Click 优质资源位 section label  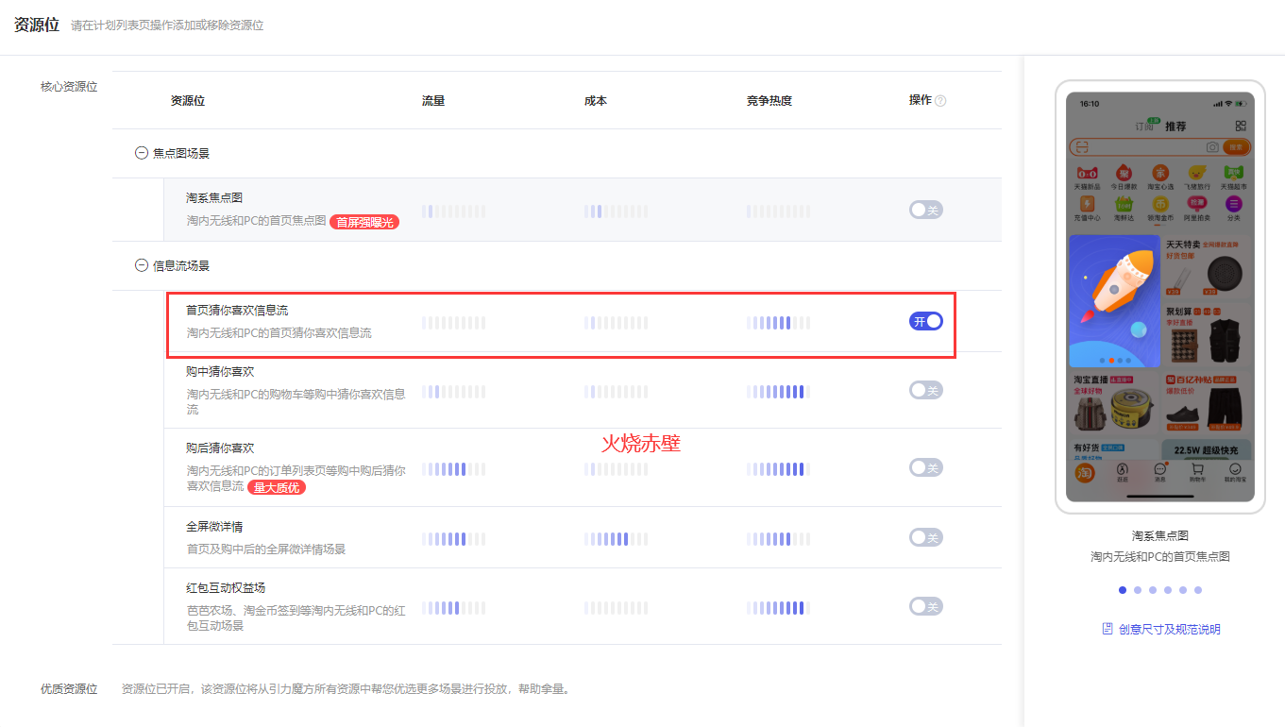pos(69,689)
